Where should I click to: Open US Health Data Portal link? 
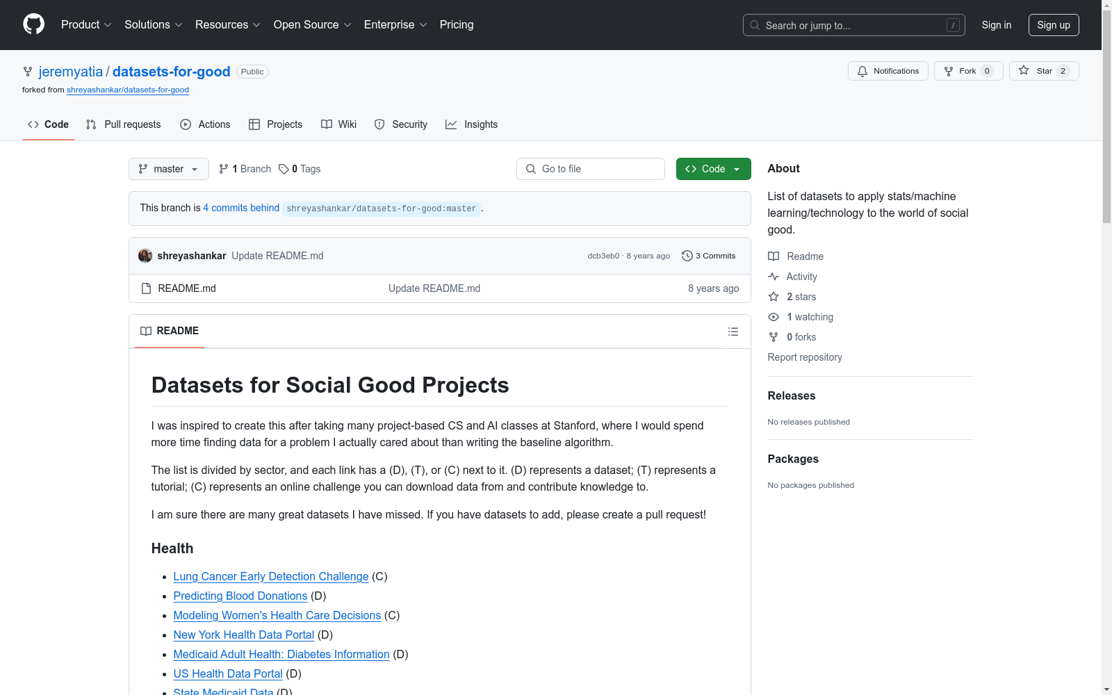pos(228,673)
